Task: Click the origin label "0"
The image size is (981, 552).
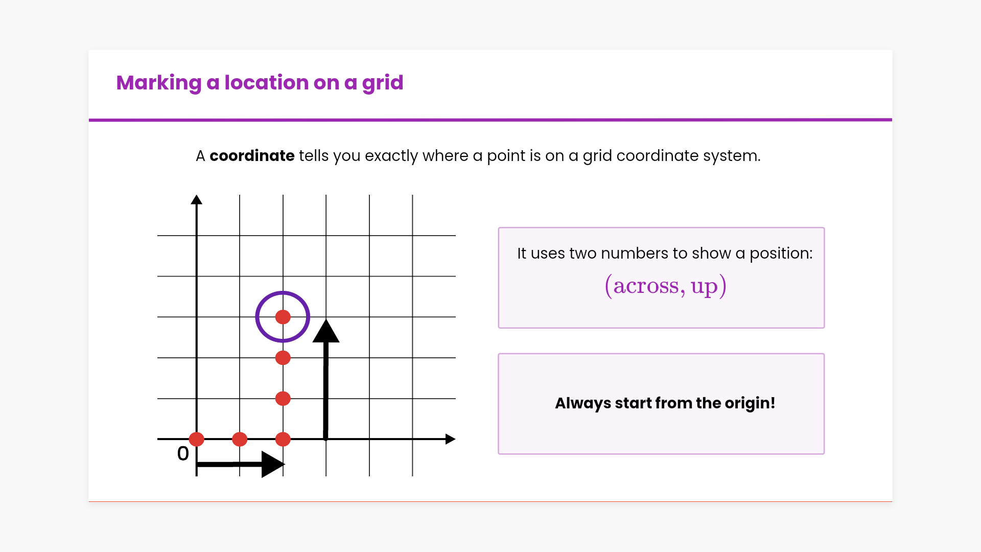Action: point(183,454)
